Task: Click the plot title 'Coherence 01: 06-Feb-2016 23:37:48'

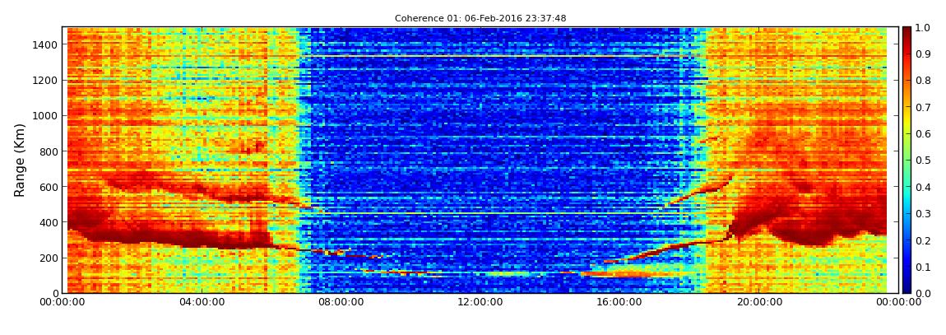Action: point(480,19)
